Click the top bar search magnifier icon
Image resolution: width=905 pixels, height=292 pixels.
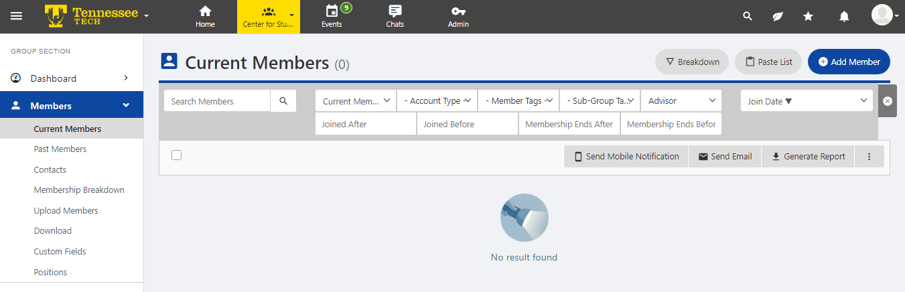coord(748,16)
